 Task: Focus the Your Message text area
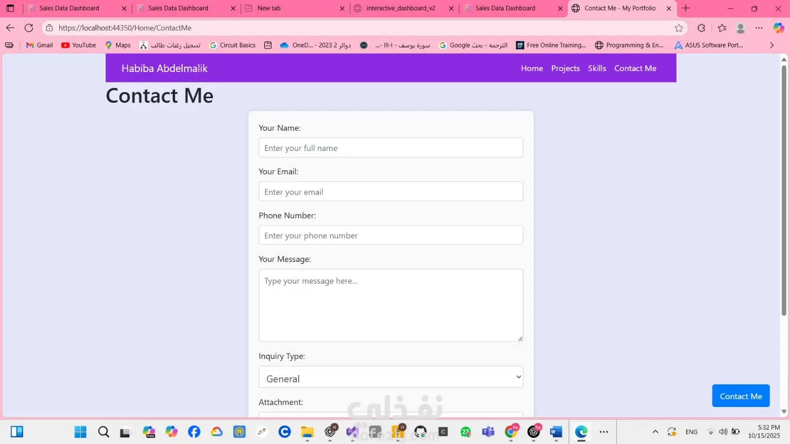(x=391, y=305)
